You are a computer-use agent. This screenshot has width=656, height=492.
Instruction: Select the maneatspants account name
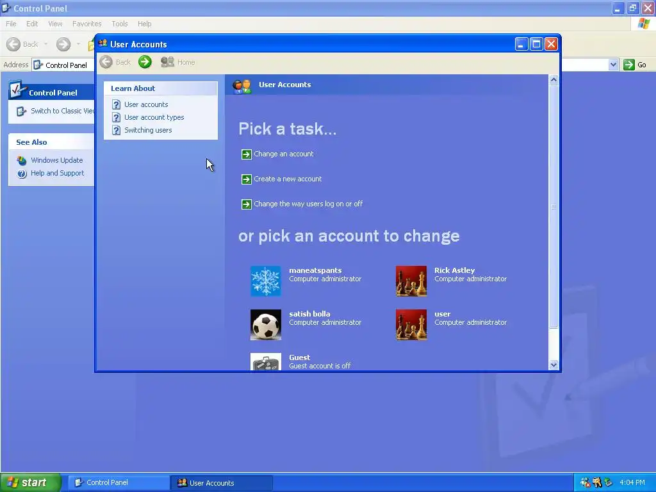click(315, 270)
